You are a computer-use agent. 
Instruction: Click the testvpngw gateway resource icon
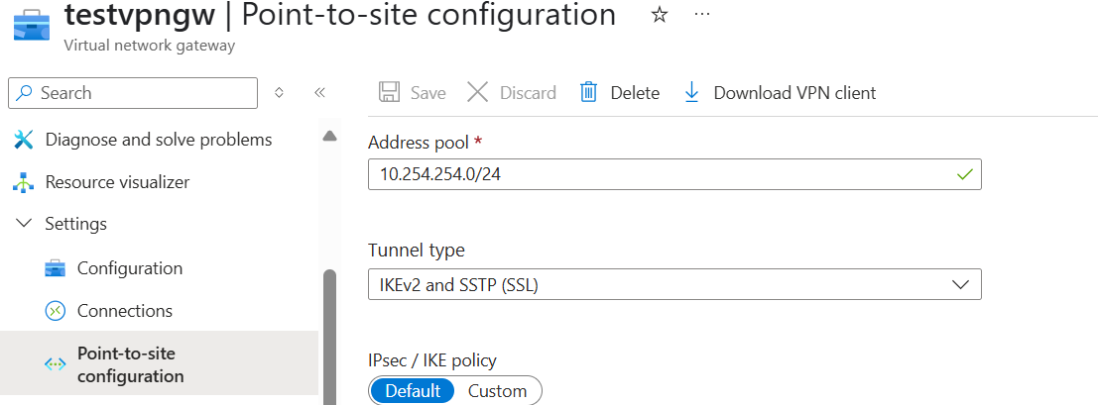pos(31,22)
